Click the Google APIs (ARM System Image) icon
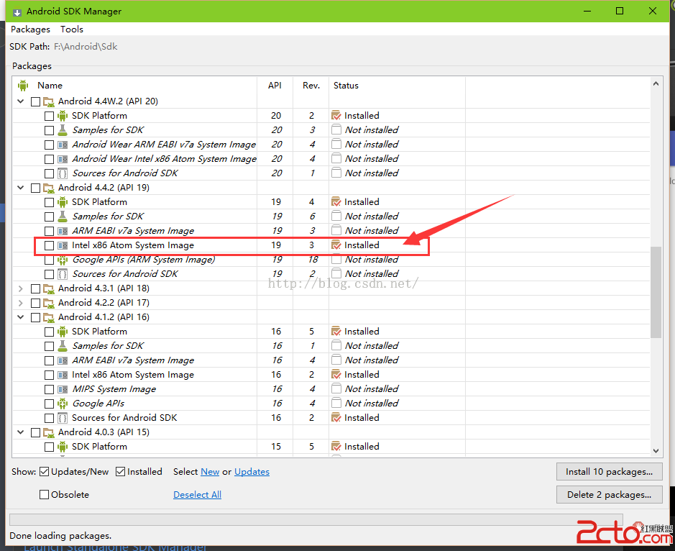The width and height of the screenshot is (675, 551). pos(63,260)
